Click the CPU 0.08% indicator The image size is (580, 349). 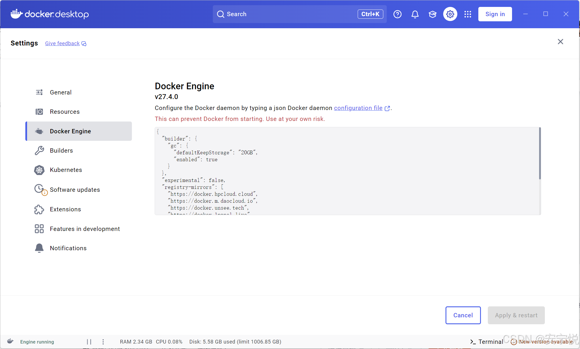coord(169,342)
